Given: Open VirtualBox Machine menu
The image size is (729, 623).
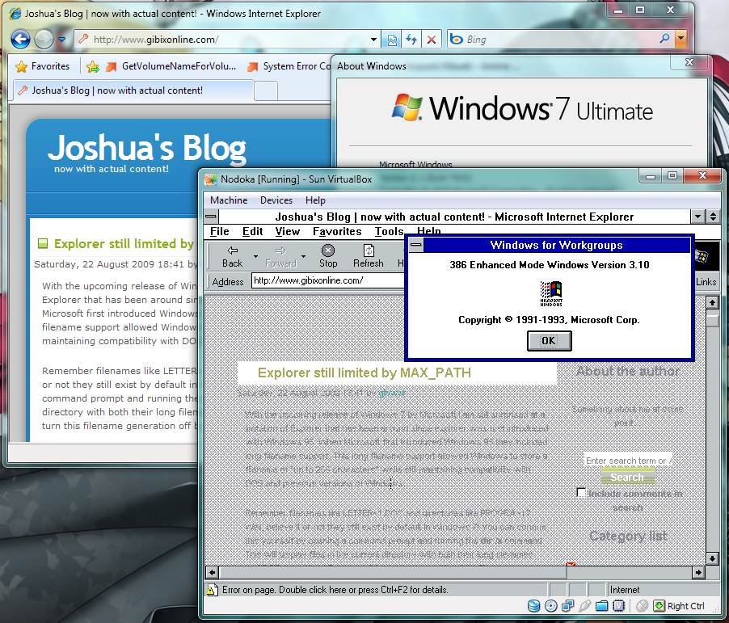Looking at the screenshot, I should click(x=229, y=200).
